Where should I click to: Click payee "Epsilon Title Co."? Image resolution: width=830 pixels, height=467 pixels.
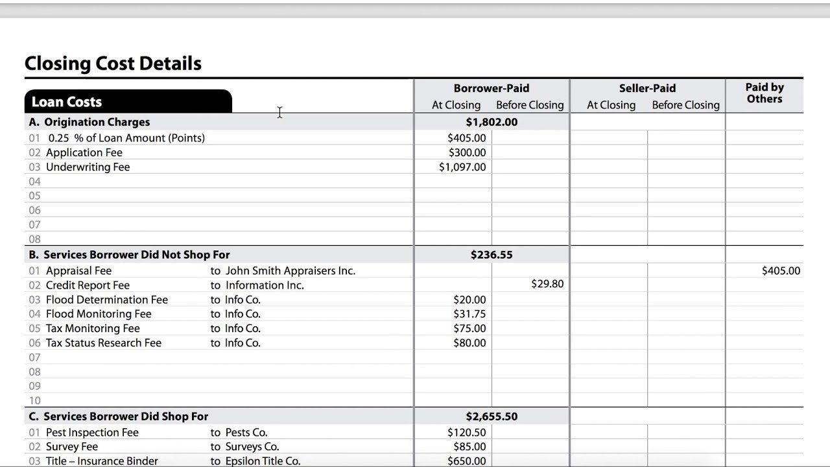click(263, 461)
